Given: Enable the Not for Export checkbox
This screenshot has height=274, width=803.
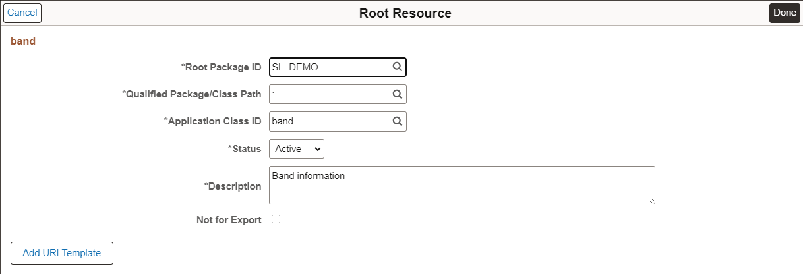Looking at the screenshot, I should pos(276,219).
